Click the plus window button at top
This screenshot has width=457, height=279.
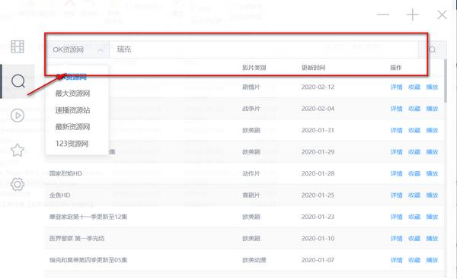pyautogui.click(x=412, y=14)
